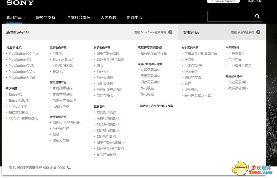Select the 索尼产品 menu item
The image size is (277, 178).
[14, 17]
